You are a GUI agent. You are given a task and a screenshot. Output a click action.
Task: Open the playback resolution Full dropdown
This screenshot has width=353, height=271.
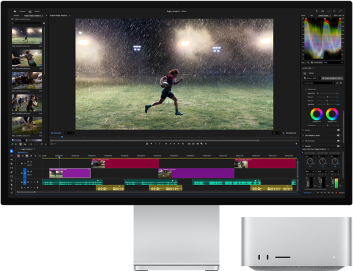tap(276, 133)
